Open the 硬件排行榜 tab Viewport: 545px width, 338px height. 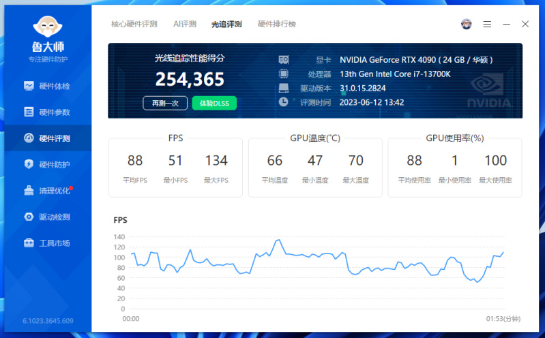pos(277,24)
